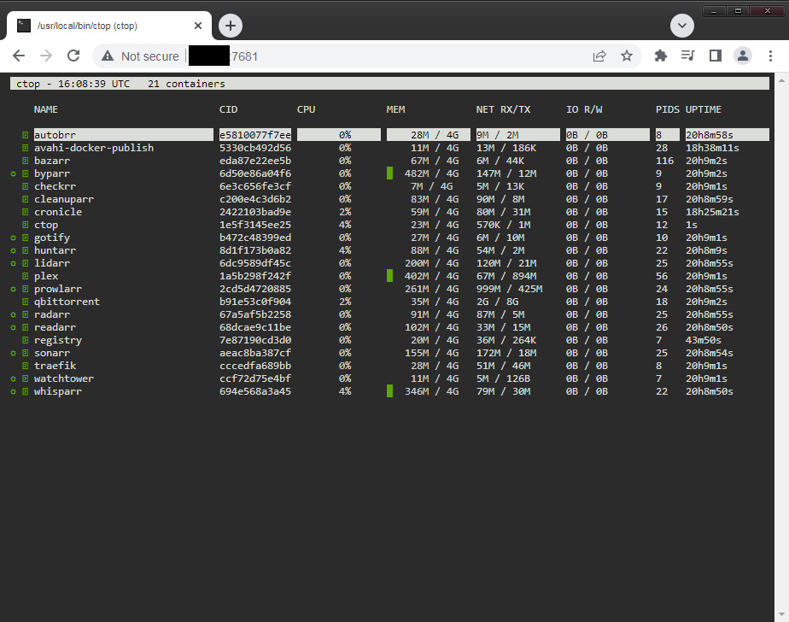789x622 pixels.
Task: Click the health gear icon beside prowlarr
Action: pyautogui.click(x=14, y=289)
